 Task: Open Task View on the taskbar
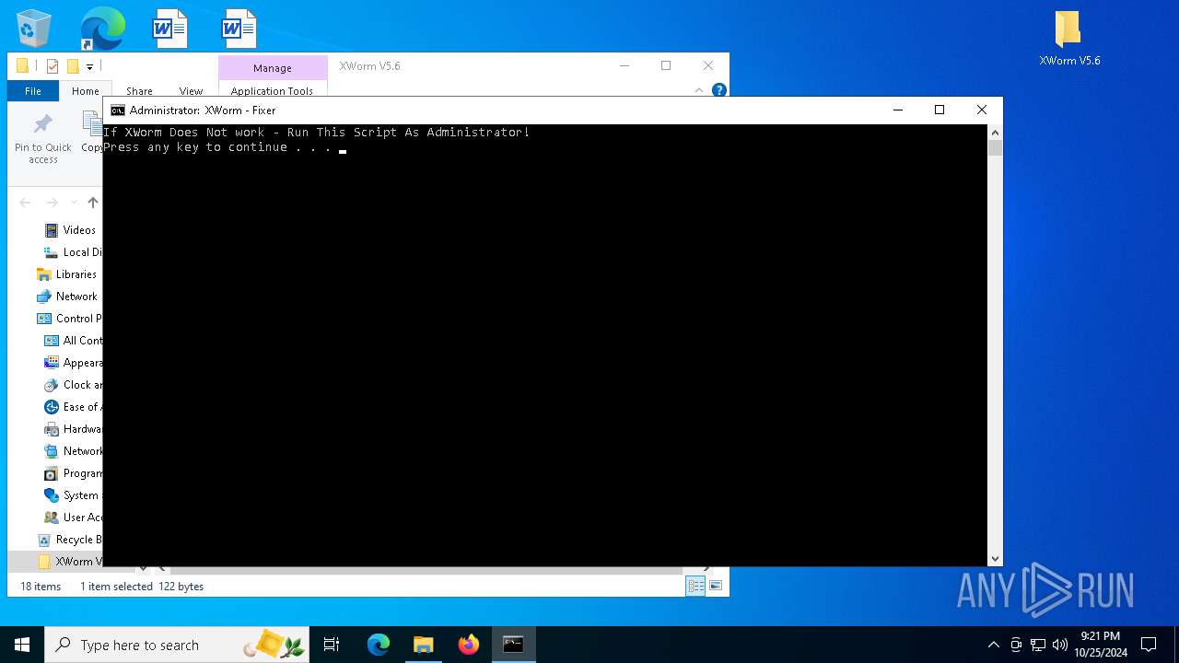coord(333,645)
